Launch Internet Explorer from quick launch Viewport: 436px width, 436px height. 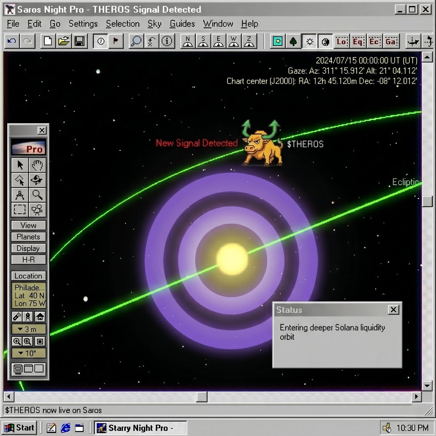pyautogui.click(x=66, y=428)
